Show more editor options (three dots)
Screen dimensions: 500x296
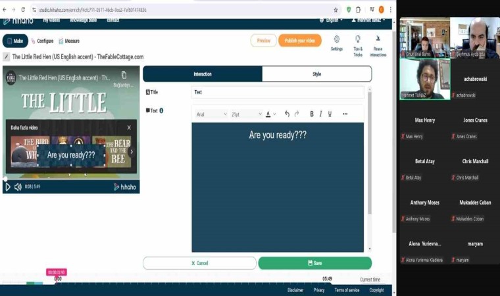(x=345, y=114)
